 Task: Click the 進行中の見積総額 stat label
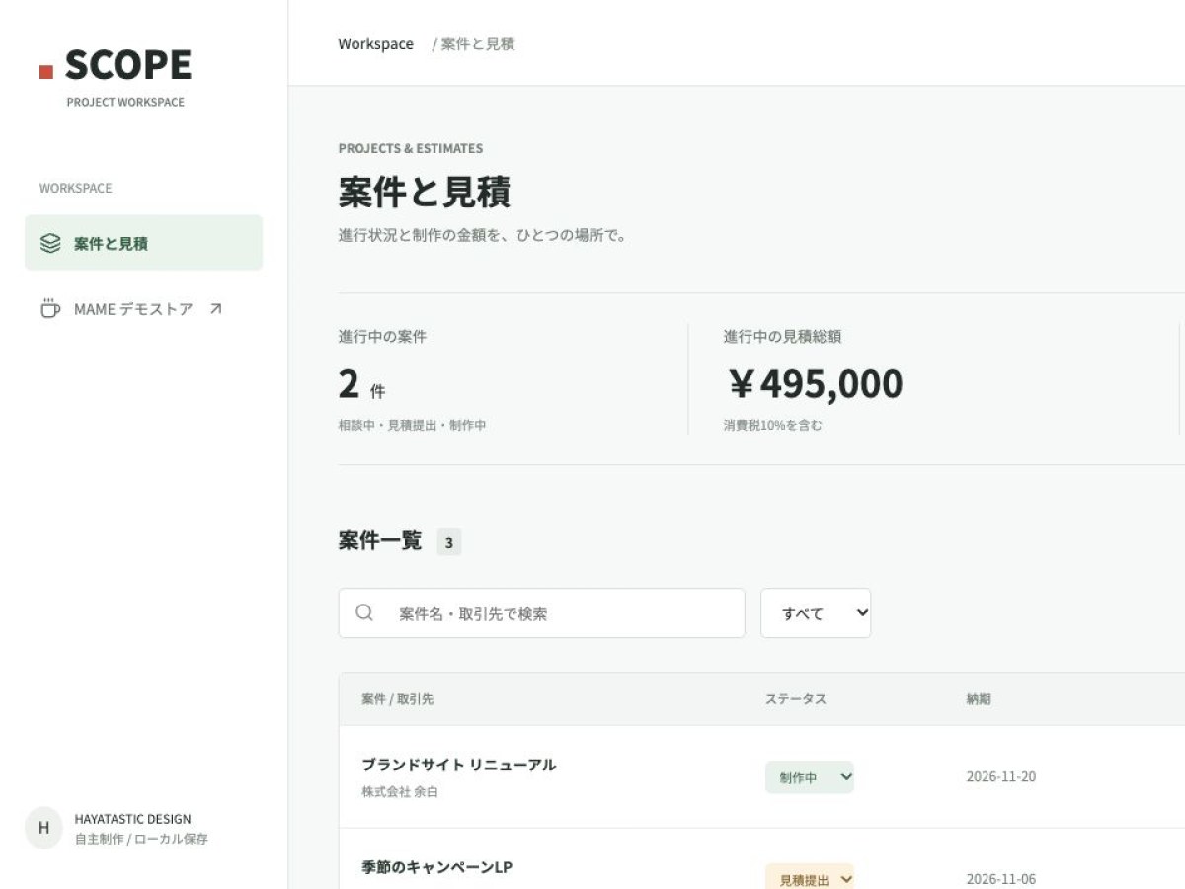[782, 337]
